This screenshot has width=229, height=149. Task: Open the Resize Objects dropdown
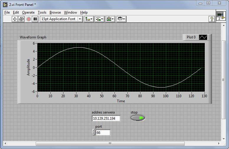[x=110, y=19]
